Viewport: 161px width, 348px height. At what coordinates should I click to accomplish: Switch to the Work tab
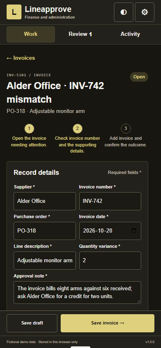click(x=31, y=34)
